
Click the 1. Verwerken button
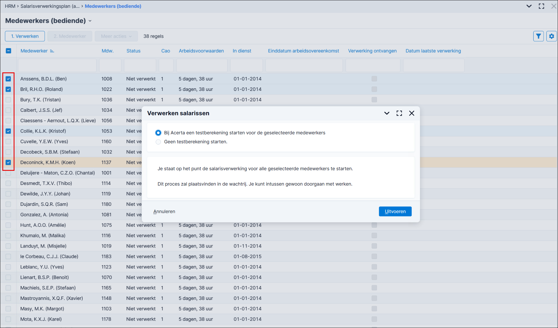(x=25, y=36)
